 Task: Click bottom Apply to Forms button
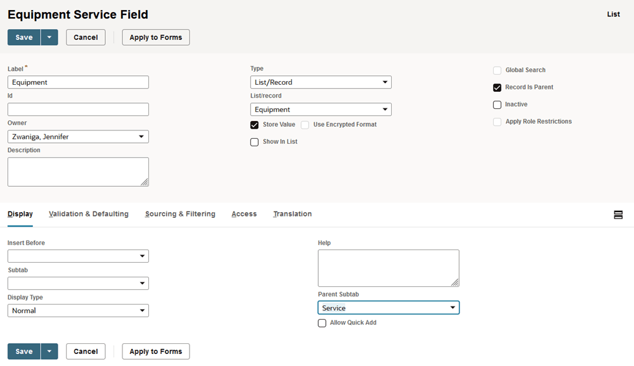pyautogui.click(x=156, y=351)
